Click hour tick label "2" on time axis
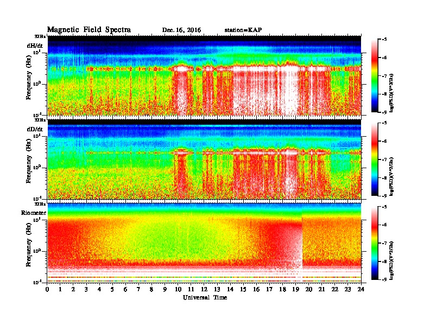Image resolution: width=430 pixels, height=332 pixels. [73, 289]
